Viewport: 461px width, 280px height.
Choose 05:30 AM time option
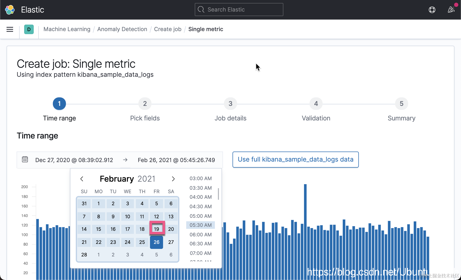tap(201, 225)
